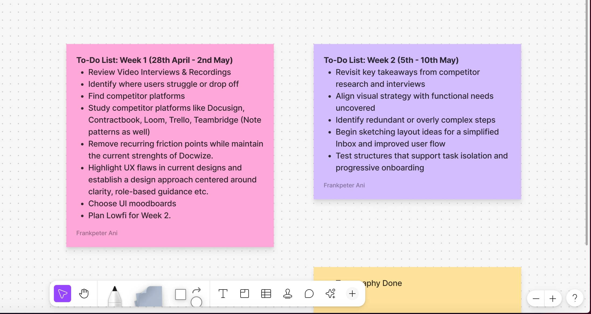
Task: Click 'Plan Lowfi for Week 2.' bullet
Action: click(x=130, y=215)
